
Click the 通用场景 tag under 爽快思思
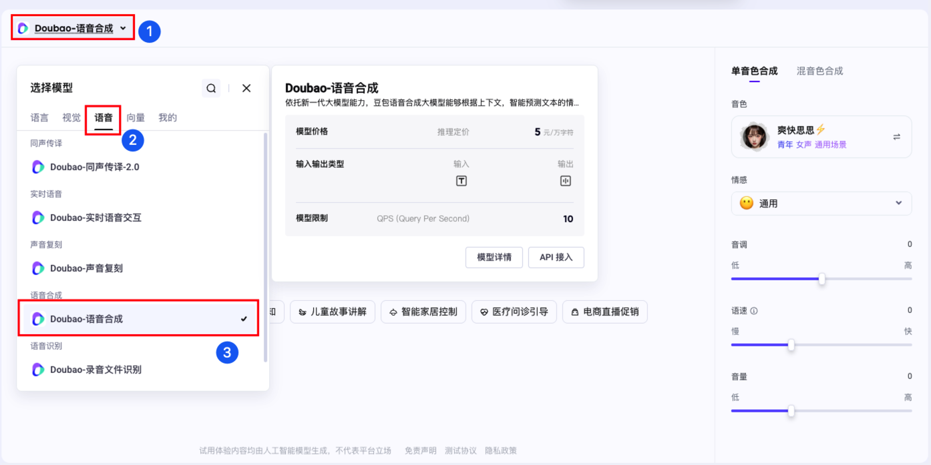pos(831,145)
